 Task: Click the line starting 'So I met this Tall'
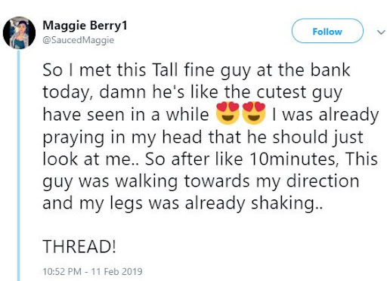coord(197,70)
